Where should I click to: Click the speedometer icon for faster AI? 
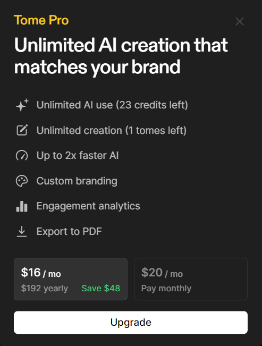click(22, 155)
